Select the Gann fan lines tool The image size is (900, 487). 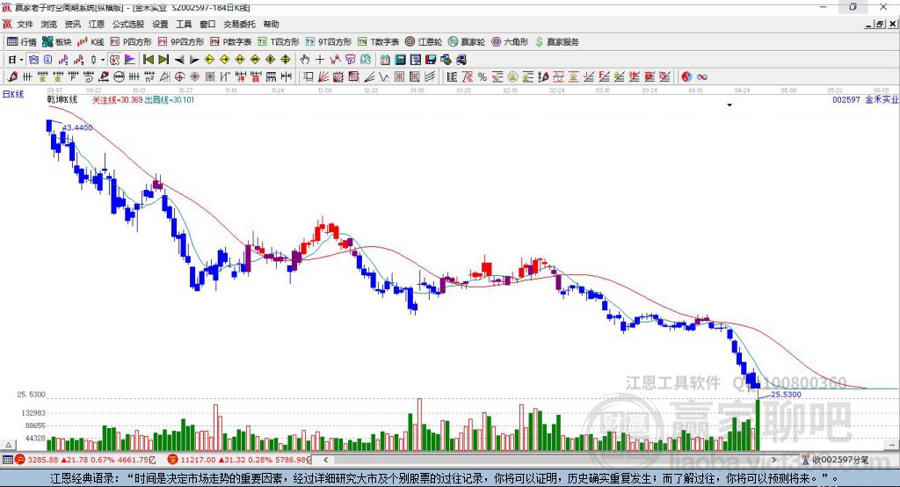[323, 77]
